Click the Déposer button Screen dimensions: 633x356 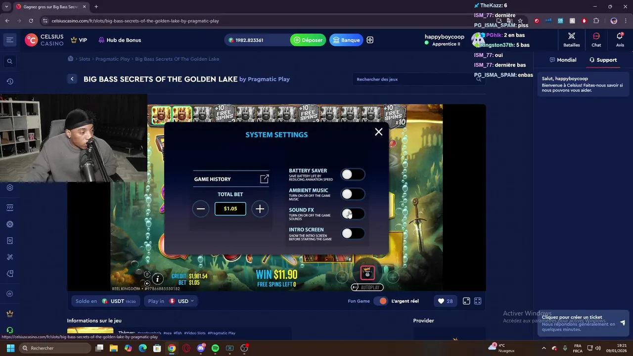(x=308, y=40)
